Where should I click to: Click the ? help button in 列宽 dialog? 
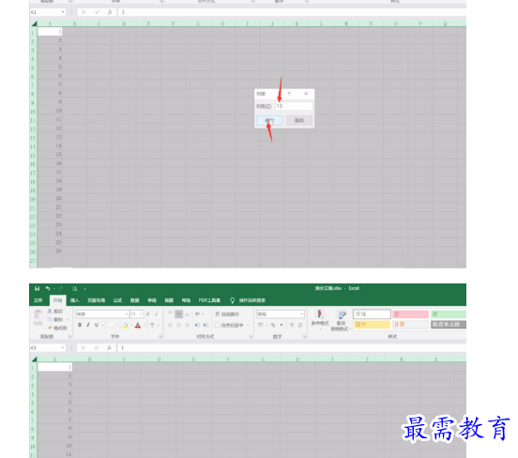[x=289, y=94]
